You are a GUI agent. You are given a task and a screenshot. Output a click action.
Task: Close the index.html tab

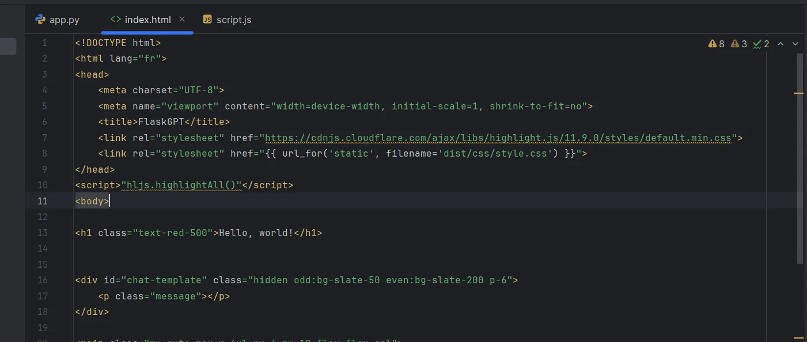[x=182, y=19]
